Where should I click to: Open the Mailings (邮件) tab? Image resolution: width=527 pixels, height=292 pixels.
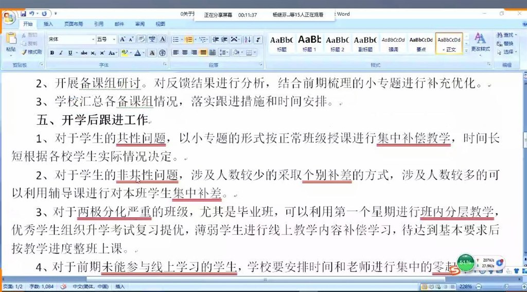coord(119,24)
